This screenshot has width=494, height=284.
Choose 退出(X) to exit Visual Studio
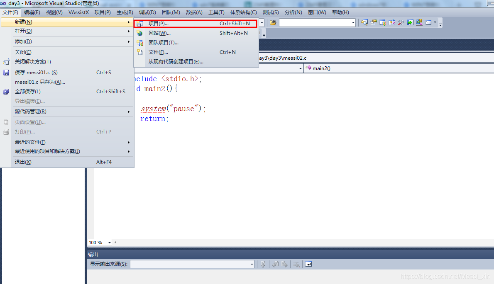(67, 162)
